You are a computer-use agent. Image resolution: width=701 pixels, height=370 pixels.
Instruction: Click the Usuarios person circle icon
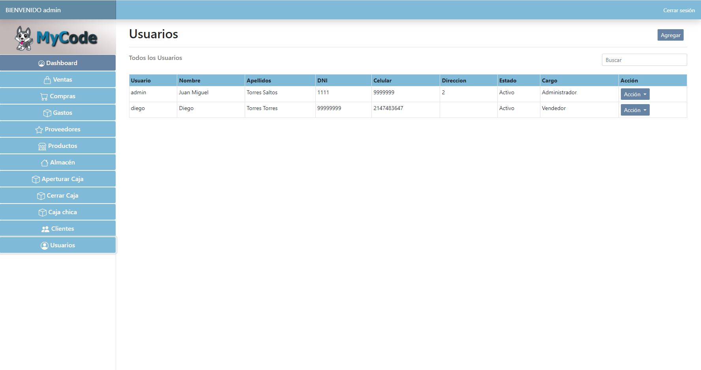pyautogui.click(x=44, y=246)
